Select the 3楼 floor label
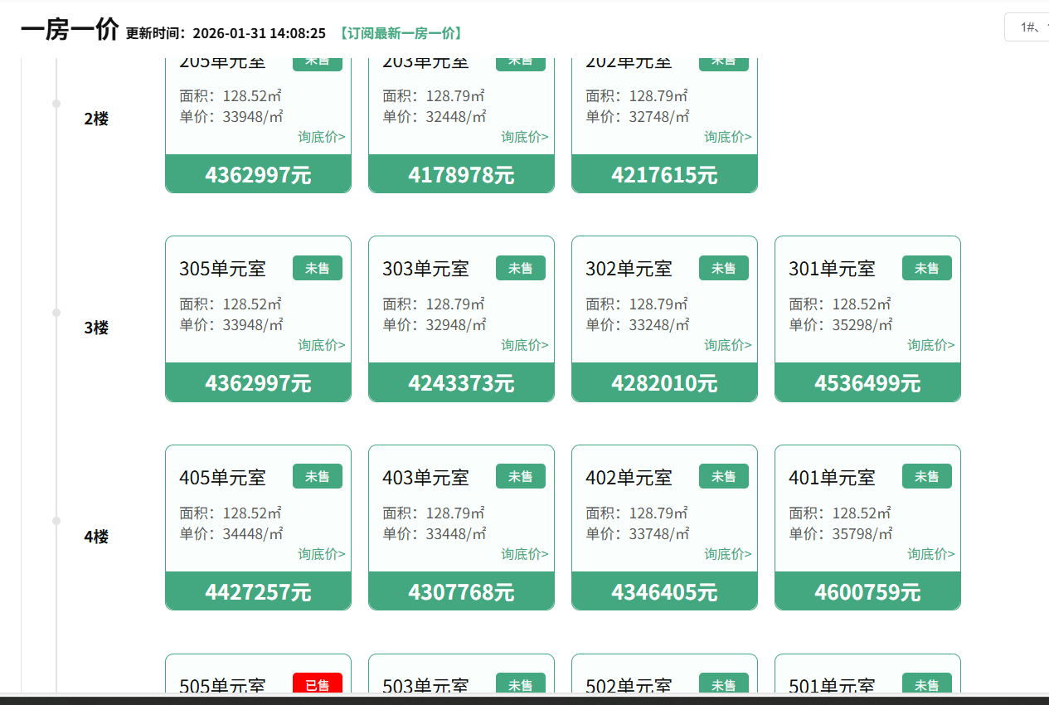 96,328
